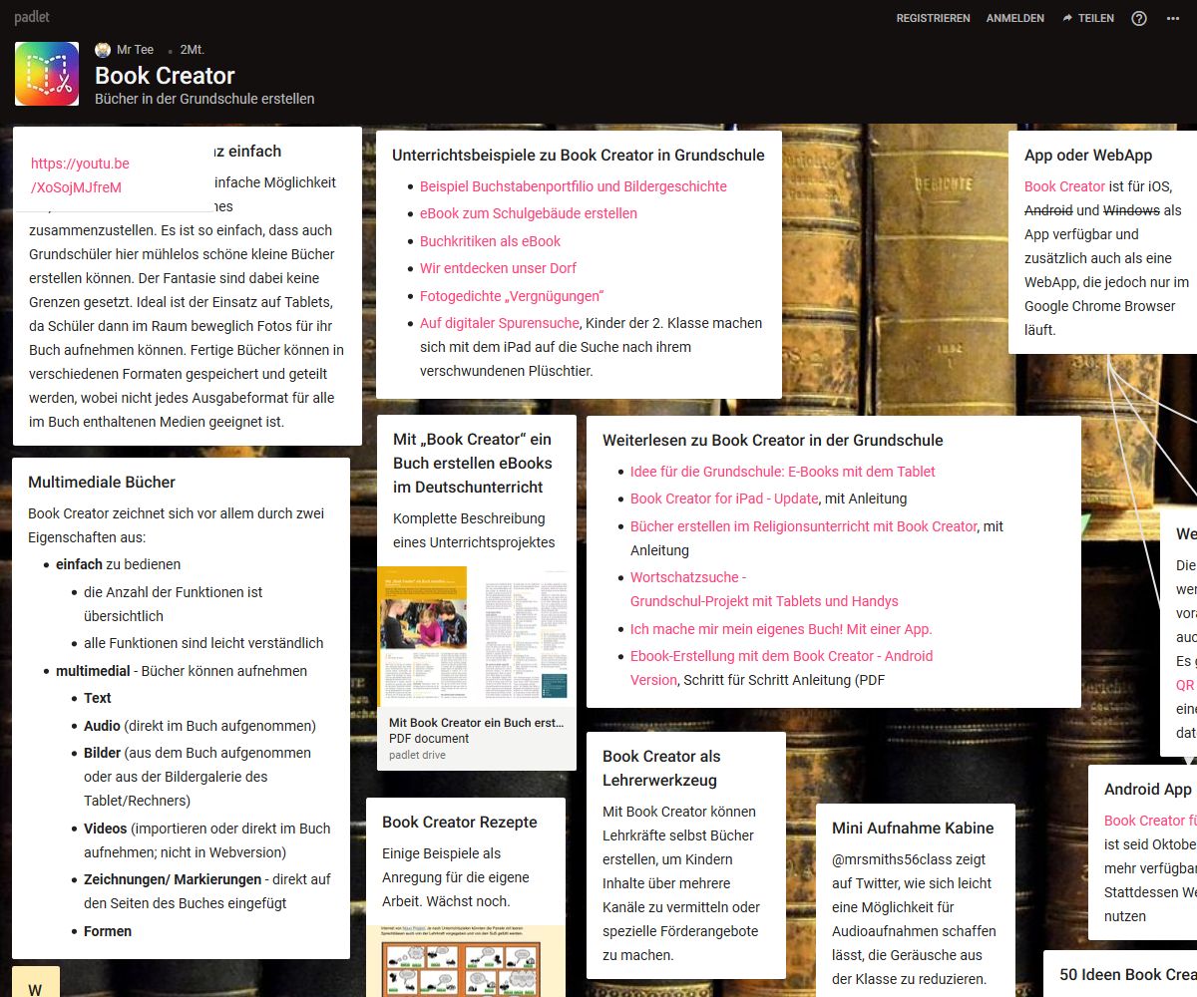
Task: Open the Book Creator app logo icon
Action: (47, 74)
